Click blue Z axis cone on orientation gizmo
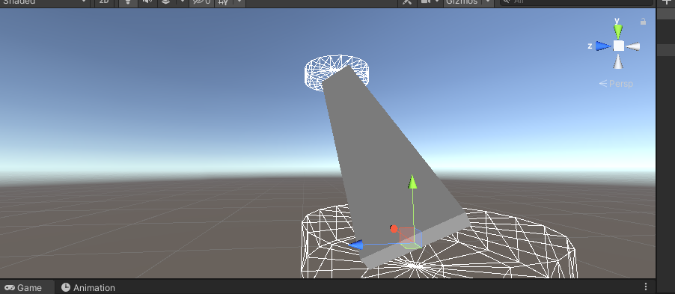The image size is (675, 294). point(604,46)
